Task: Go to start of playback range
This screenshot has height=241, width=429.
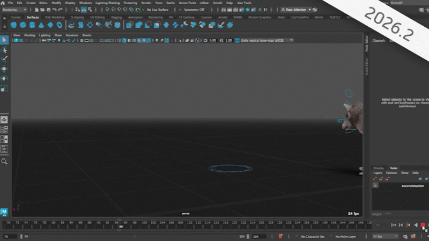Action: pos(394,225)
